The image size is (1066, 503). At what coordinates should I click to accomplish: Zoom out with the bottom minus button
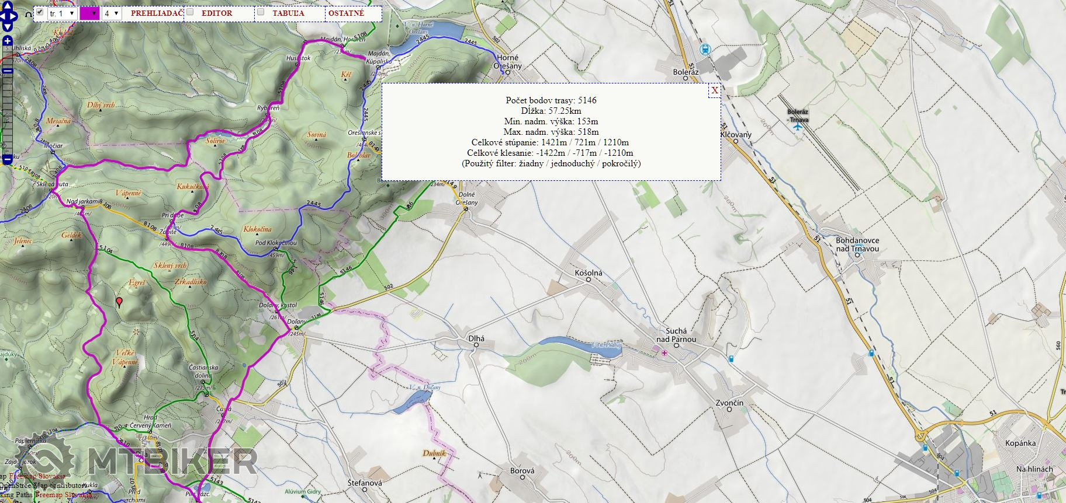pyautogui.click(x=7, y=159)
